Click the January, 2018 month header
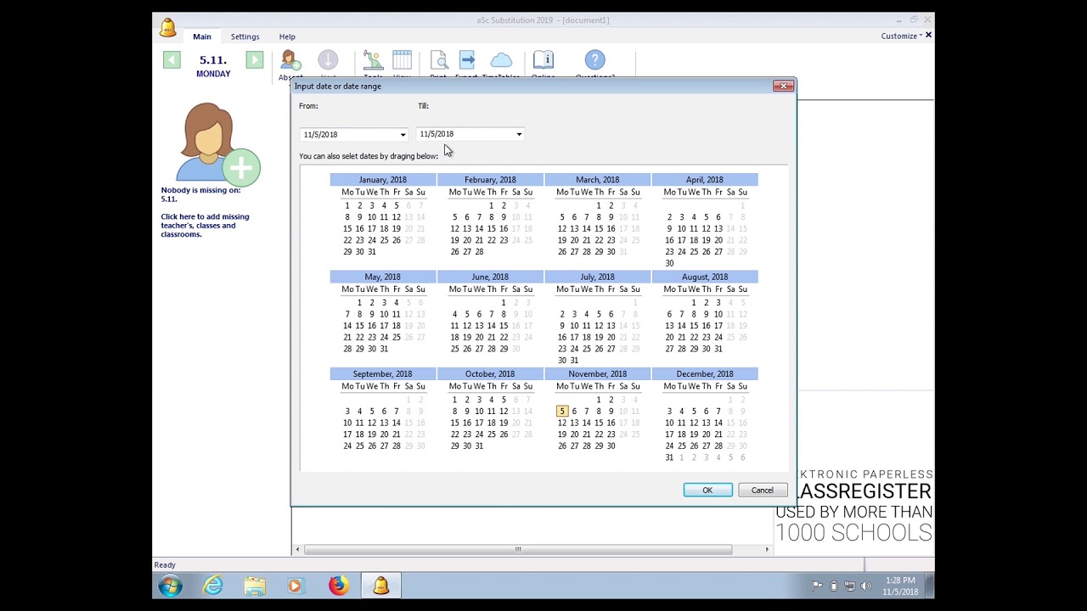The width and height of the screenshot is (1087, 611). pos(383,180)
